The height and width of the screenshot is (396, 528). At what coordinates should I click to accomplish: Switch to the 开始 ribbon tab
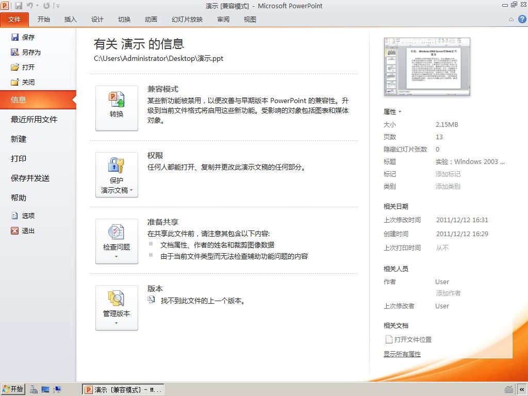pos(44,20)
